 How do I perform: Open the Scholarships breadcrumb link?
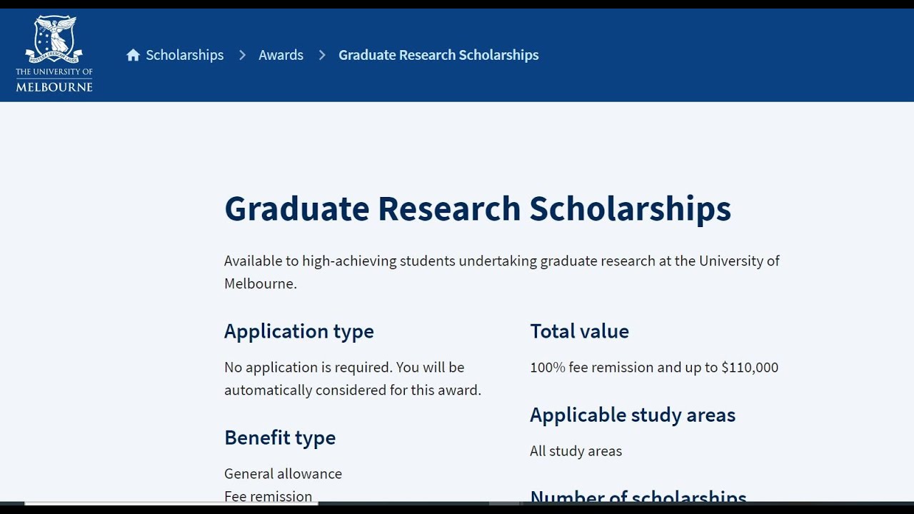pyautogui.click(x=184, y=55)
